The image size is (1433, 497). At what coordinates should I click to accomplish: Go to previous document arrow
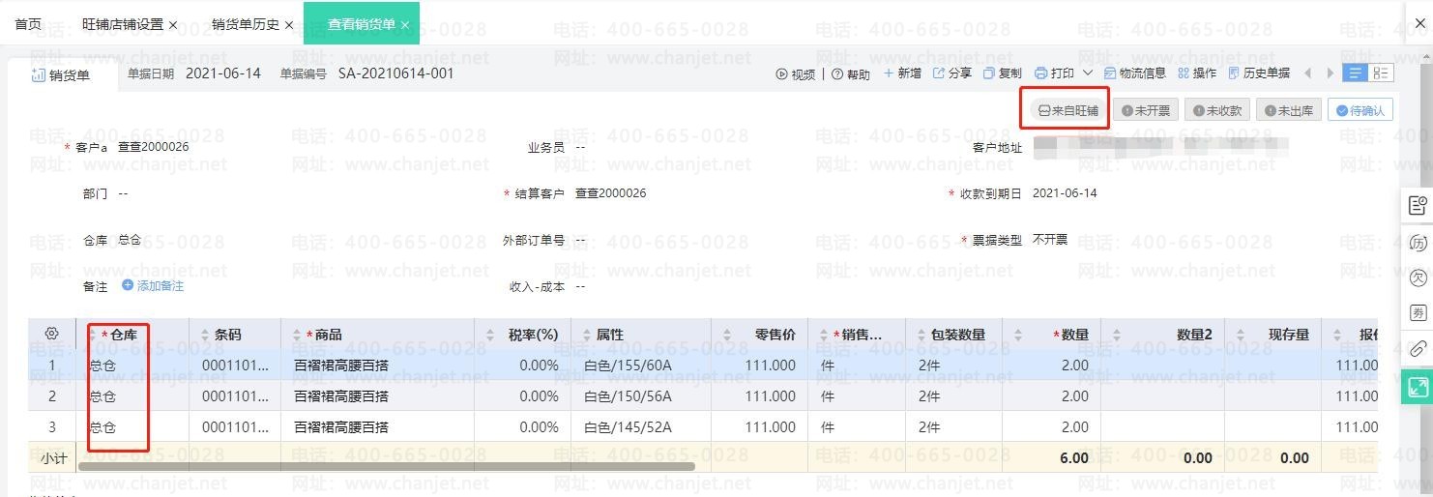[x=1308, y=73]
